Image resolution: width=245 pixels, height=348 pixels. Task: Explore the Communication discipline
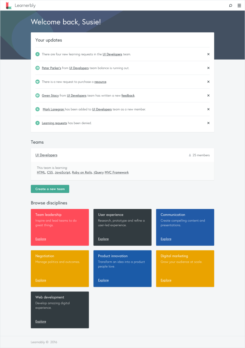(x=166, y=239)
